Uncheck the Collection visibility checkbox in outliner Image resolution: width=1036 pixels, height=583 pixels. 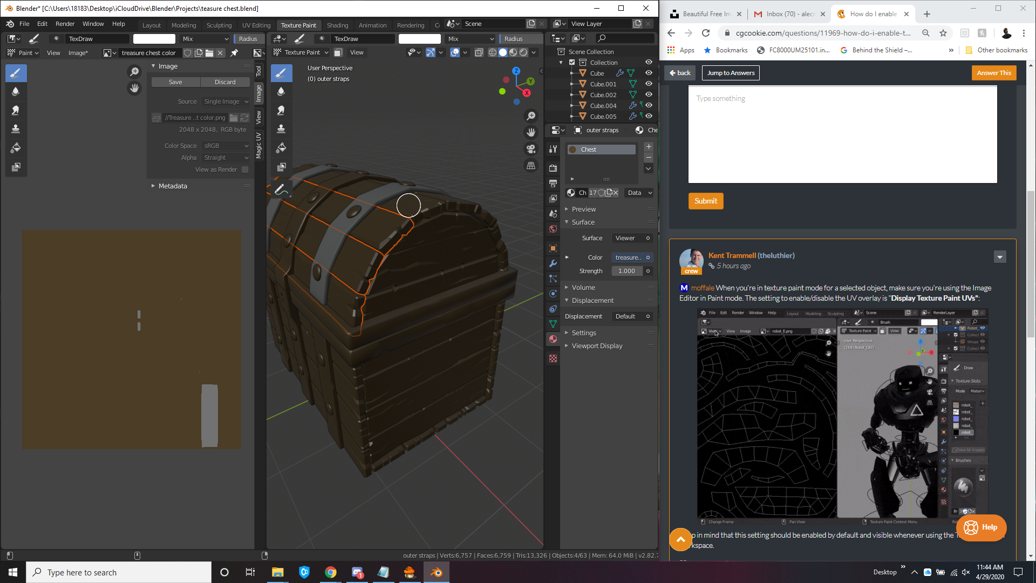[572, 63]
